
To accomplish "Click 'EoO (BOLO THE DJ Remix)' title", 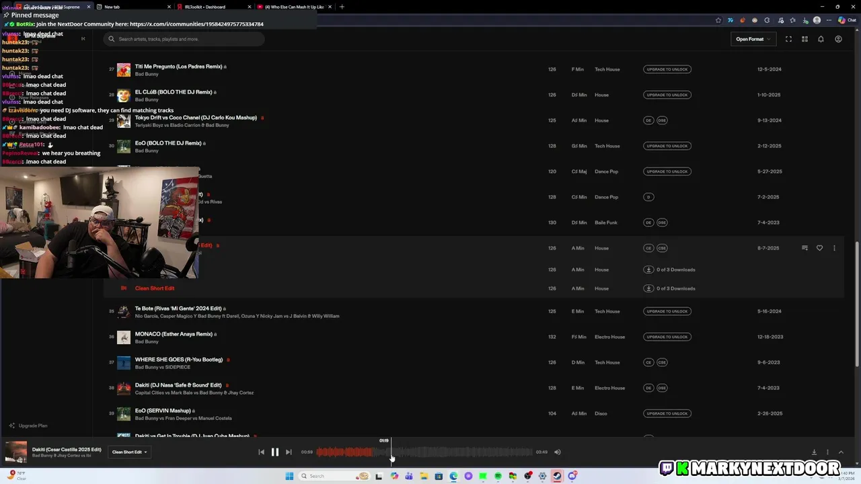I will (x=168, y=143).
